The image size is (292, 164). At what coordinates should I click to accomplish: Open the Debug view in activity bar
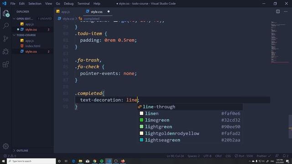pyautogui.click(x=6, y=51)
